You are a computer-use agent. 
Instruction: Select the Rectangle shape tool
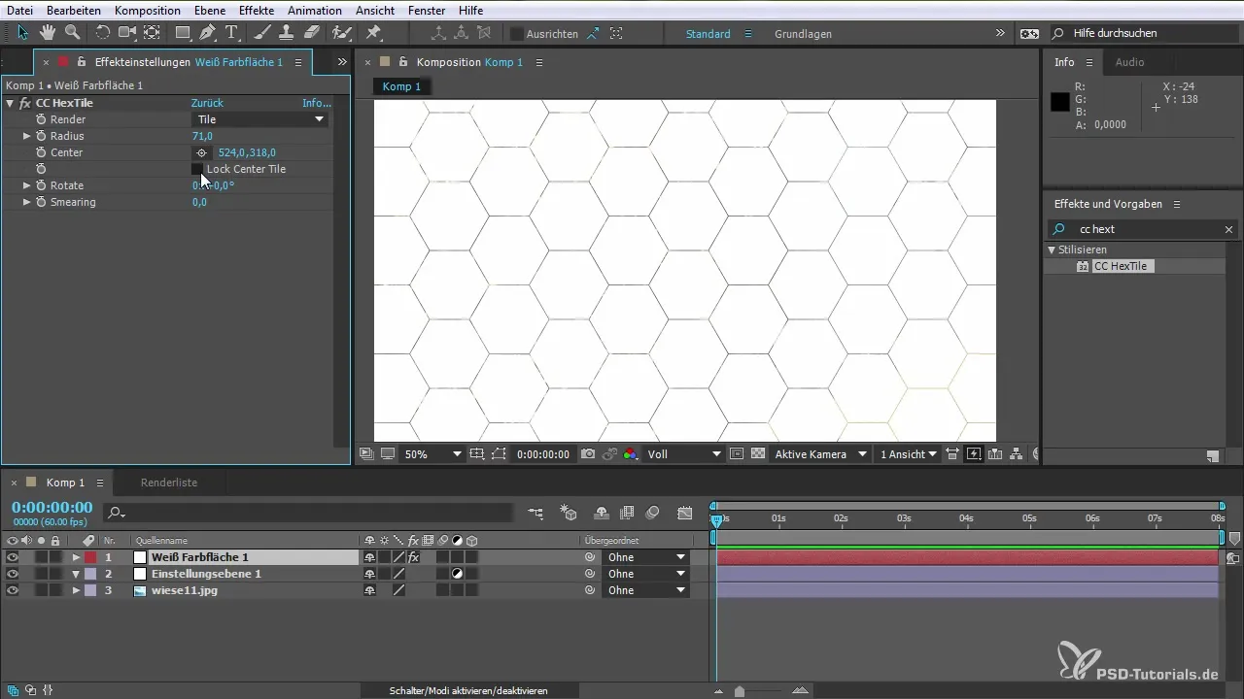[183, 33]
